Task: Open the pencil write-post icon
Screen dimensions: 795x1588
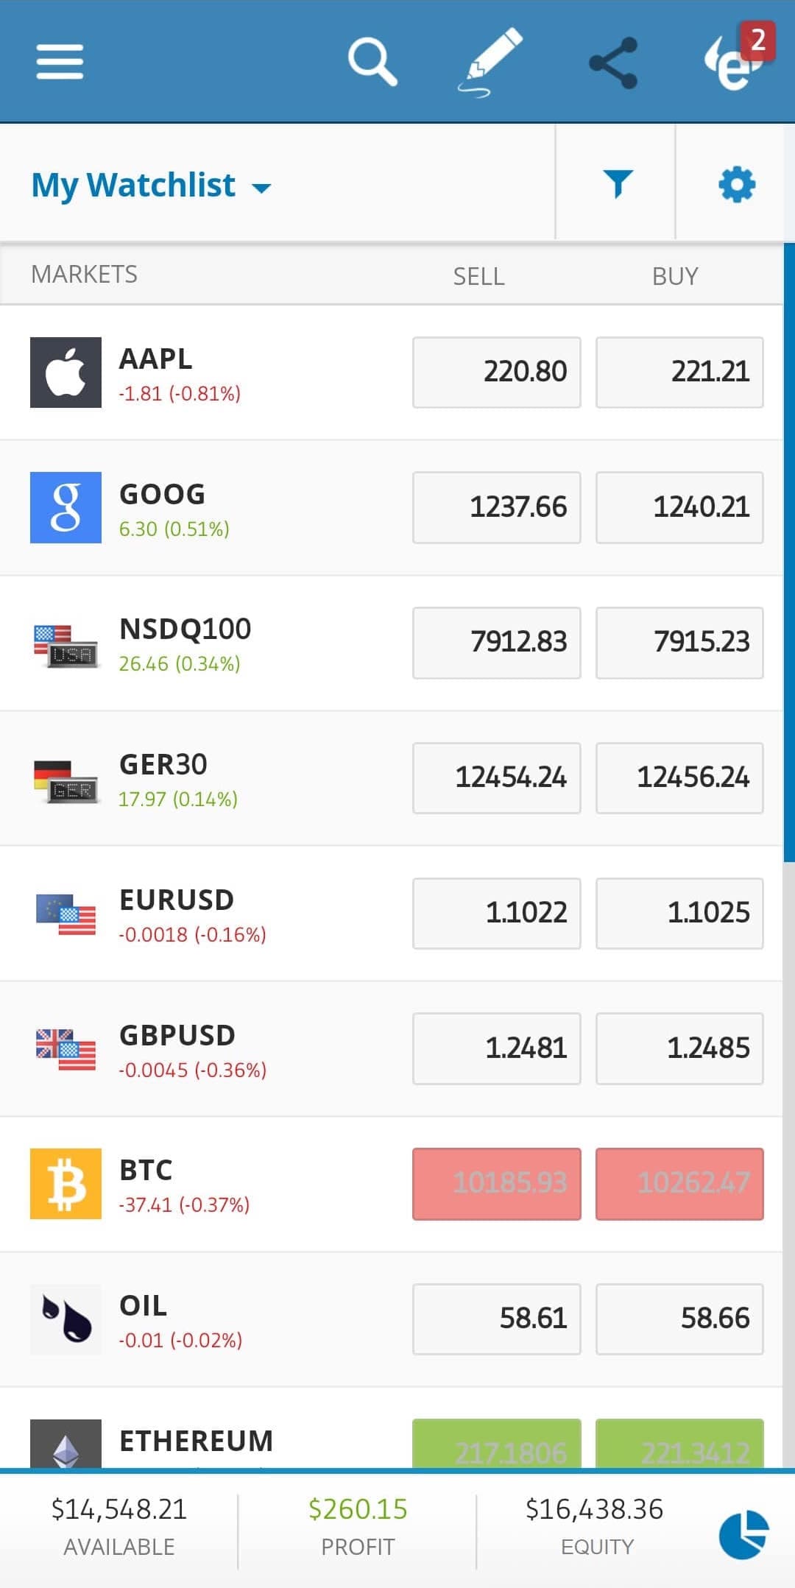Action: pyautogui.click(x=491, y=62)
